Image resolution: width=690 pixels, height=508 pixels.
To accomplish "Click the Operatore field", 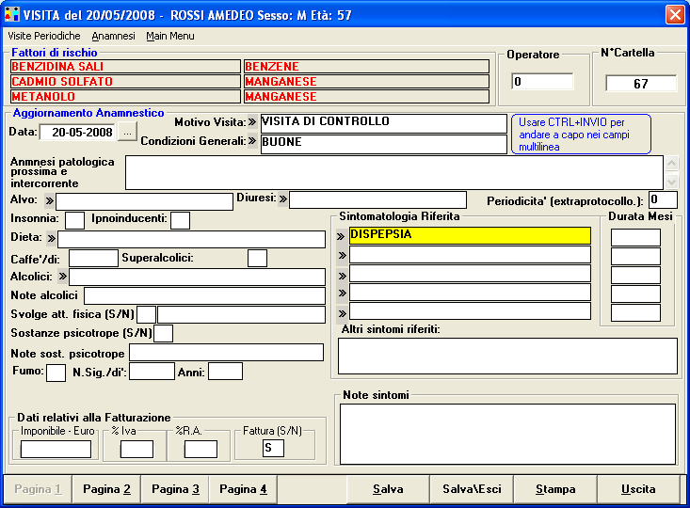I will click(542, 81).
